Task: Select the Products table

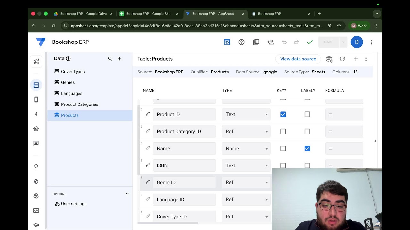Action: click(x=90, y=115)
